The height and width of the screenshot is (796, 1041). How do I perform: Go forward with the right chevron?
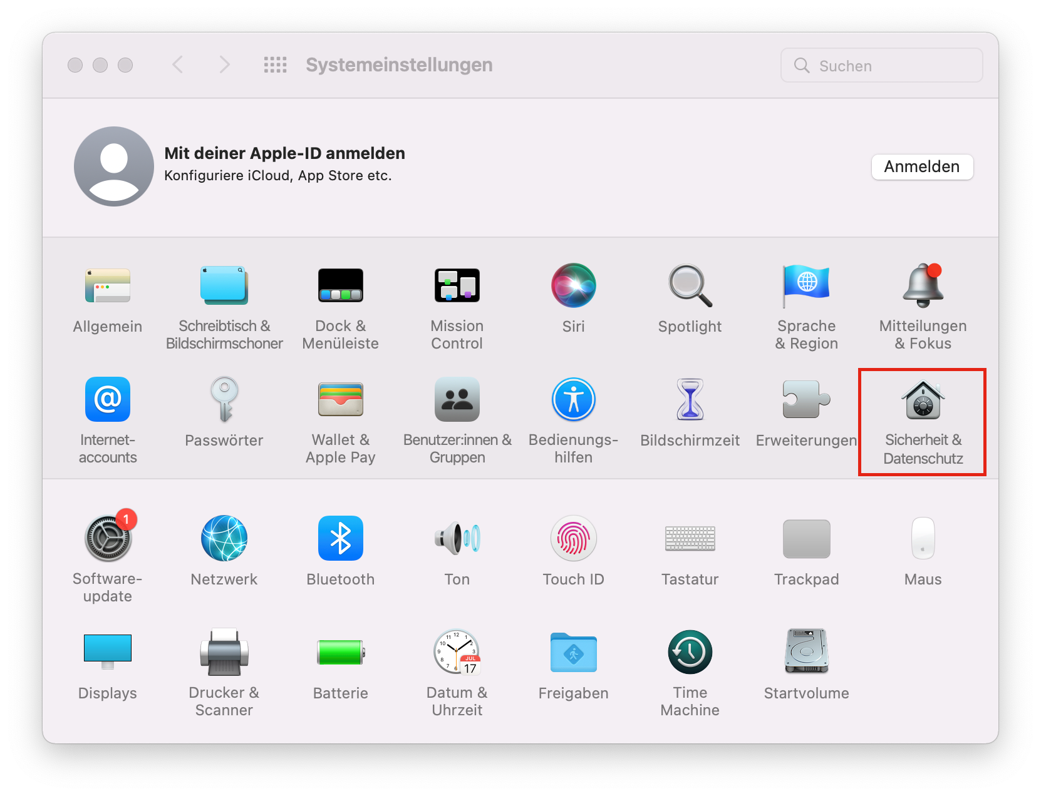(224, 64)
